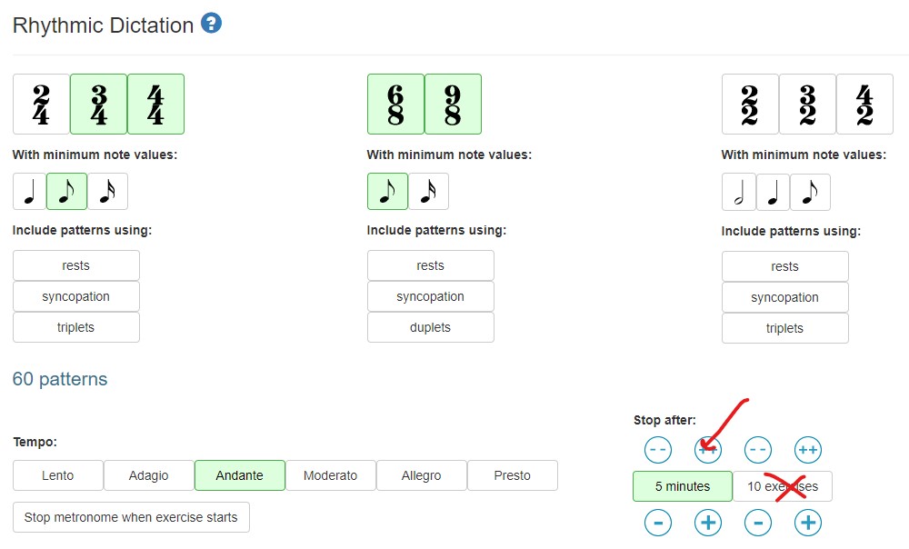
Task: Pick the half note minimum value
Action: 738,192
